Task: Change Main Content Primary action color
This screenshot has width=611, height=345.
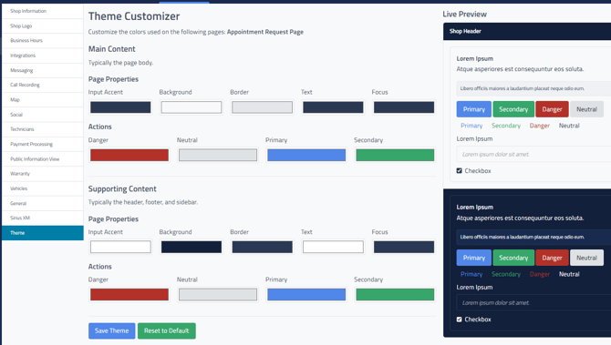Action: click(x=306, y=155)
